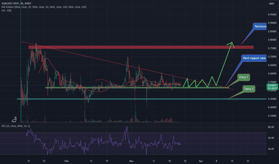Click the 0.95000 price axis label

point(272,15)
